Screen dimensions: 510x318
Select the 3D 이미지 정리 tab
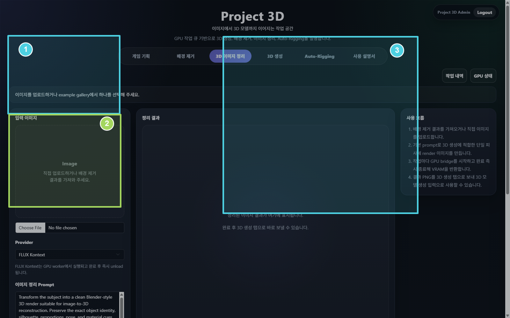coord(230,56)
